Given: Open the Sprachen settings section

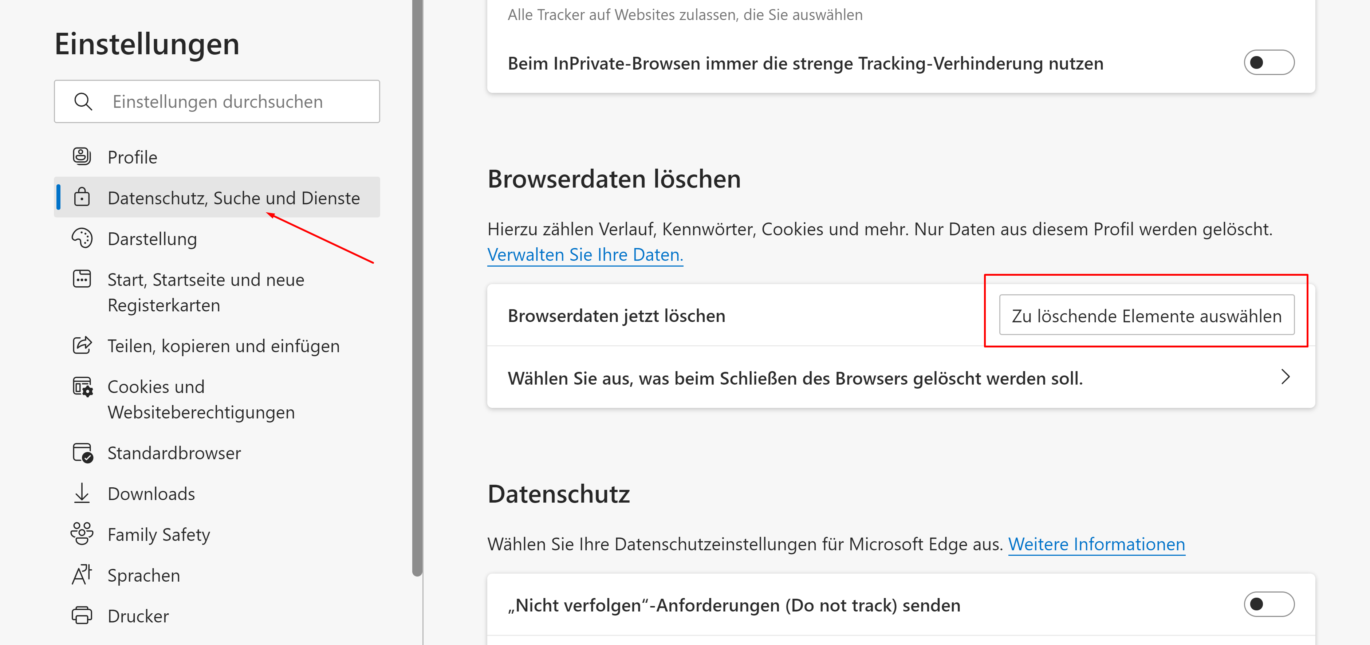Looking at the screenshot, I should point(143,575).
